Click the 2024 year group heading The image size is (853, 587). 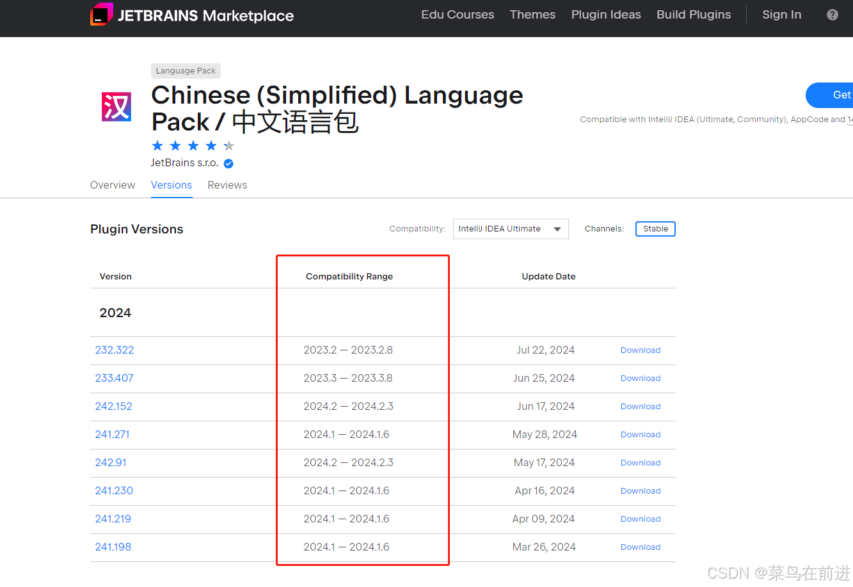115,313
